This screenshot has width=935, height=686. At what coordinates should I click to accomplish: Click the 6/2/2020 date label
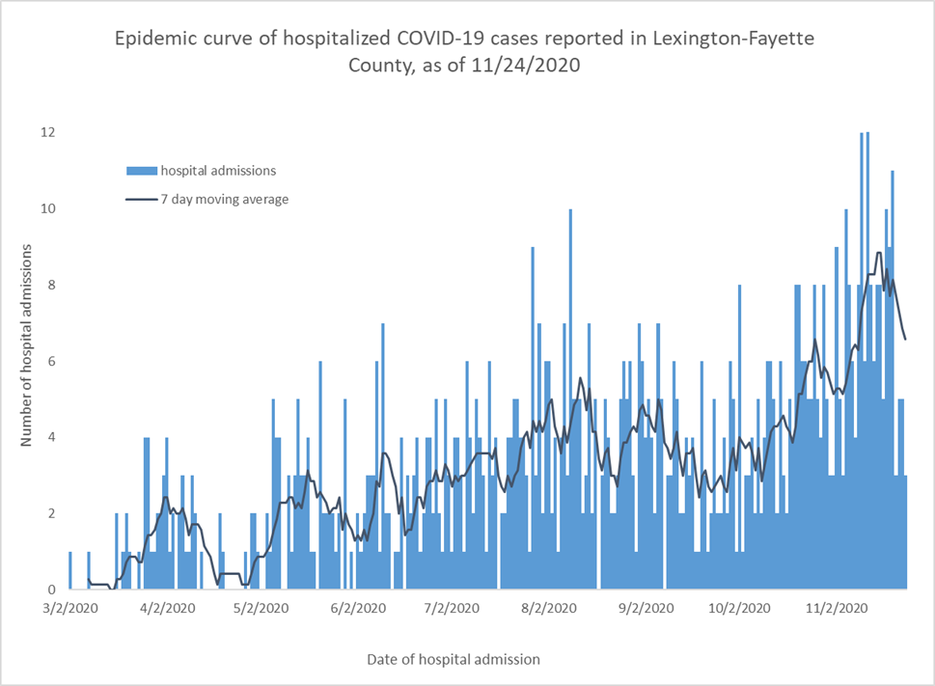[x=358, y=609]
